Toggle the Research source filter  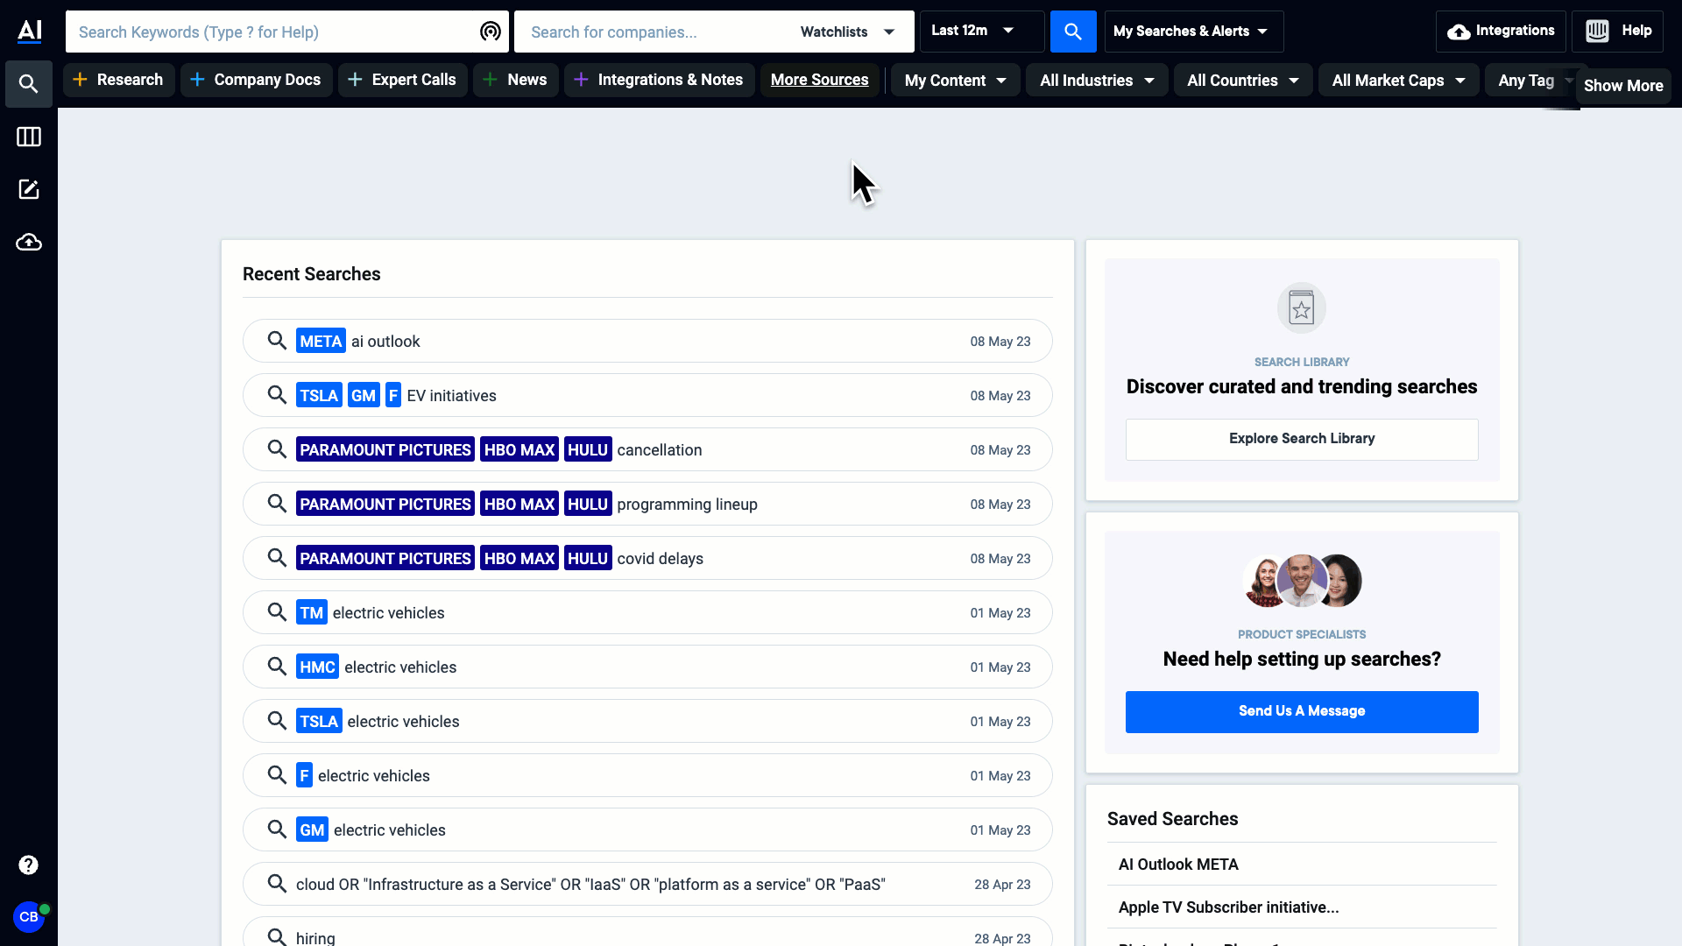pyautogui.click(x=119, y=80)
